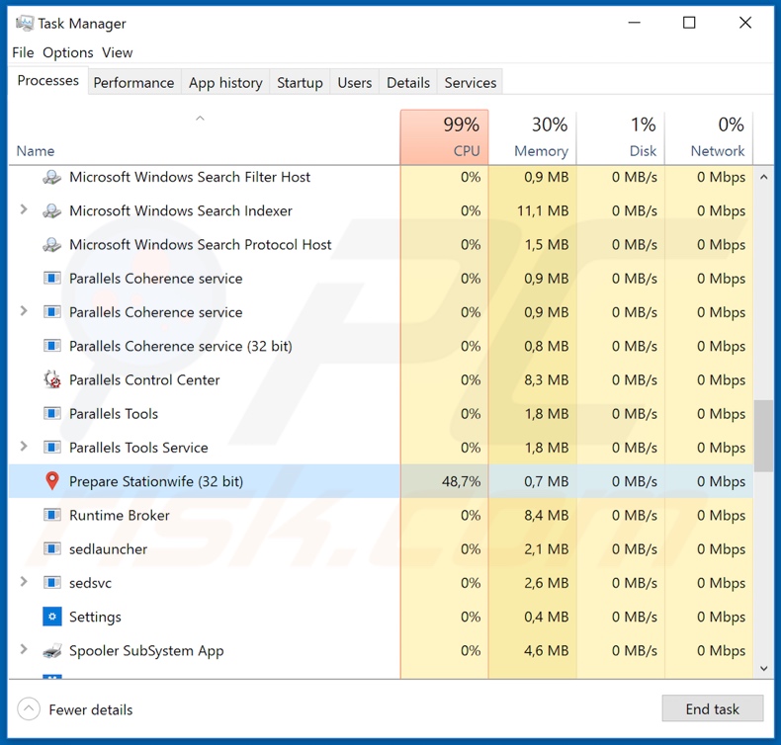Viewport: 781px width, 745px height.
Task: Expand the Microsoft Windows Search Indexer group
Action: pos(24,209)
